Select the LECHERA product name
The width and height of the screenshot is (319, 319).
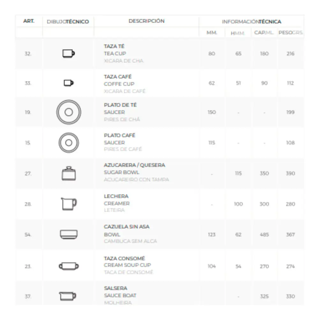(116, 196)
